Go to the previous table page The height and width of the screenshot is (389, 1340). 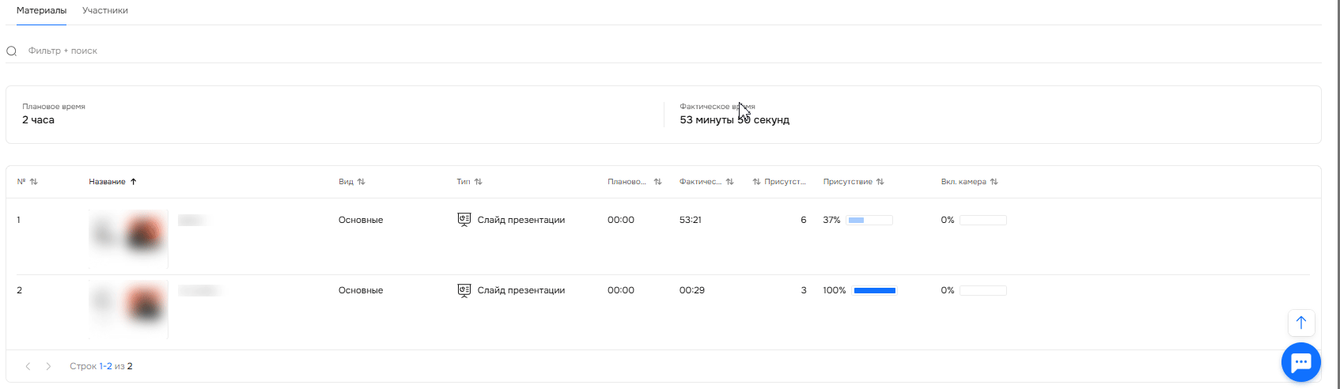[x=28, y=367]
